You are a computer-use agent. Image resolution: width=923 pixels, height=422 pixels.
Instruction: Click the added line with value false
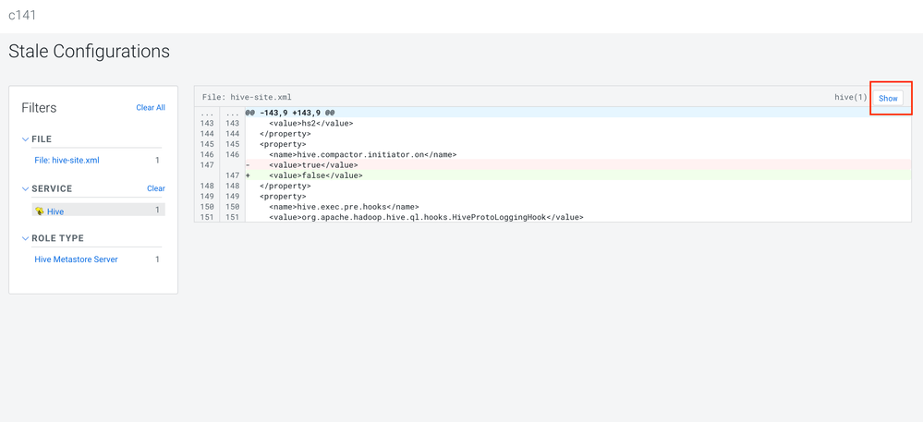(317, 175)
